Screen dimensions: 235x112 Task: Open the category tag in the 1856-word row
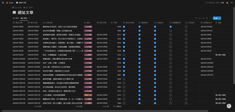click(88, 31)
